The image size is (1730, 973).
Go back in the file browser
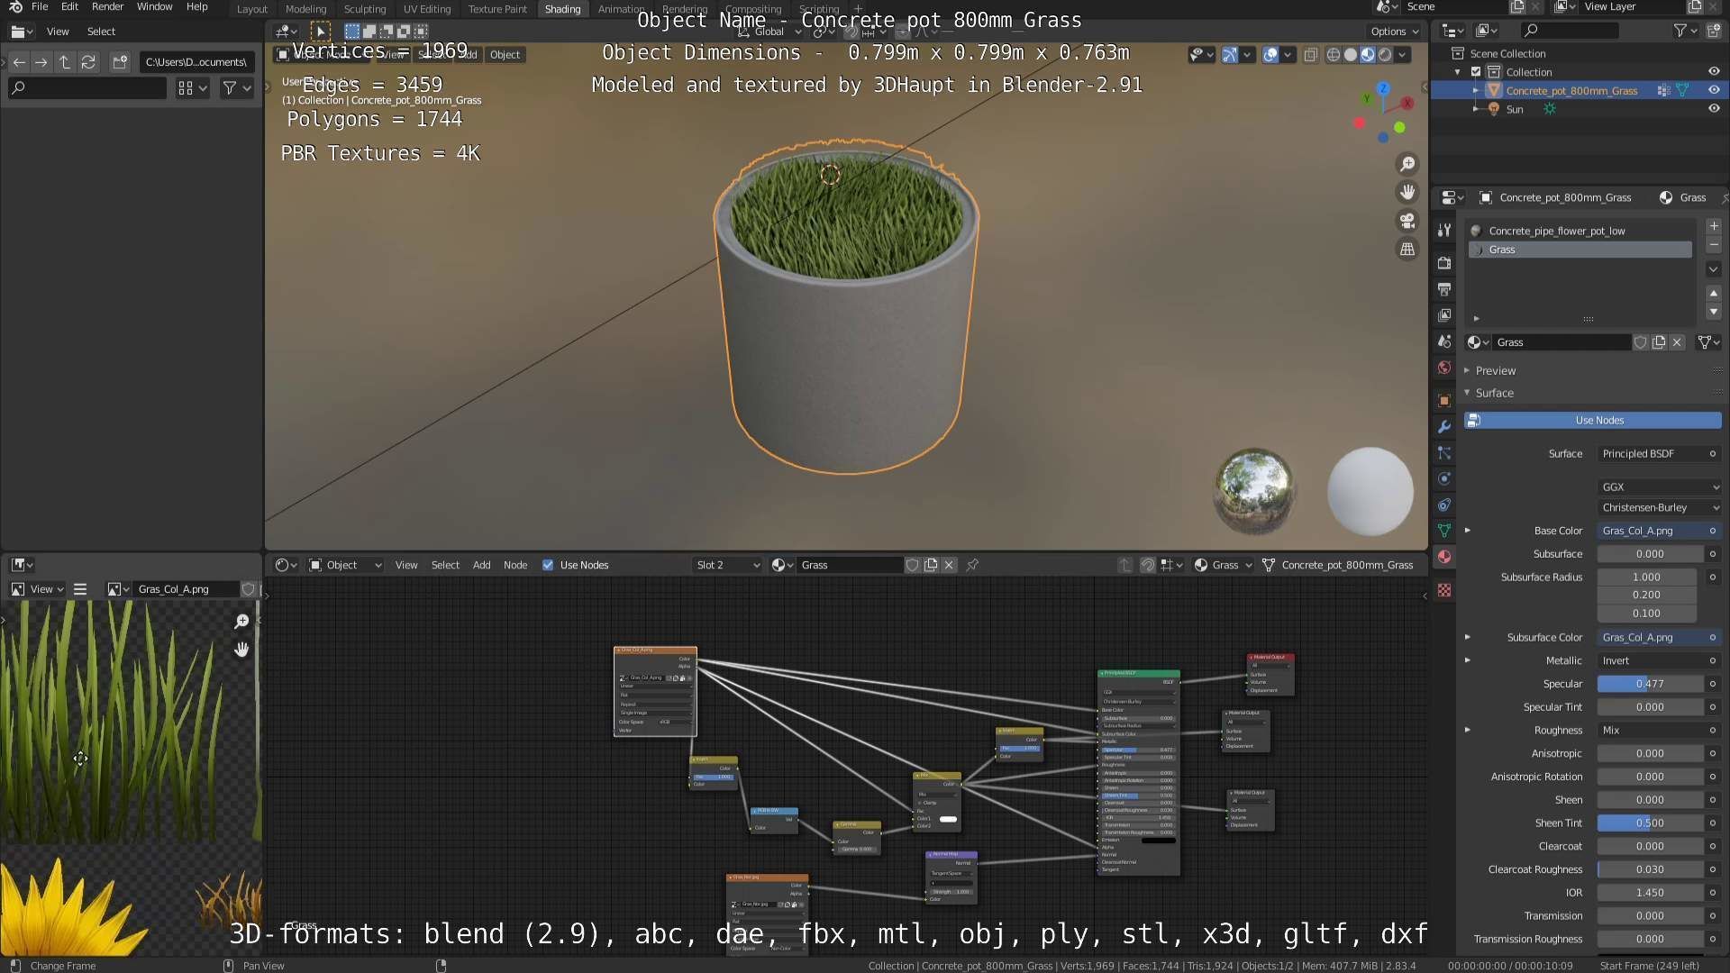pos(19,62)
